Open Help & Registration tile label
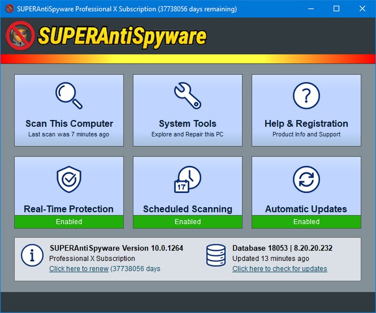 tap(306, 124)
